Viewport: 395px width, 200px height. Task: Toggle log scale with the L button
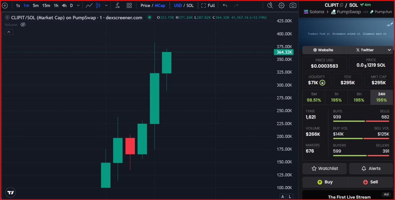tap(290, 197)
